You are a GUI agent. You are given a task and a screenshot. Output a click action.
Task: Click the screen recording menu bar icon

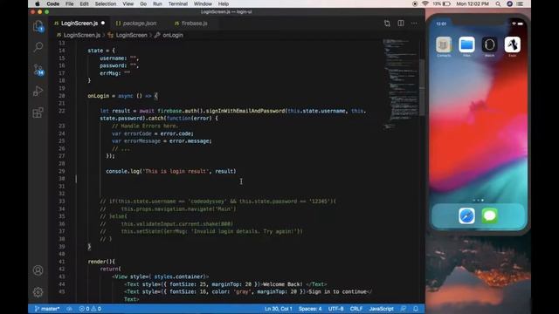coord(415,3)
